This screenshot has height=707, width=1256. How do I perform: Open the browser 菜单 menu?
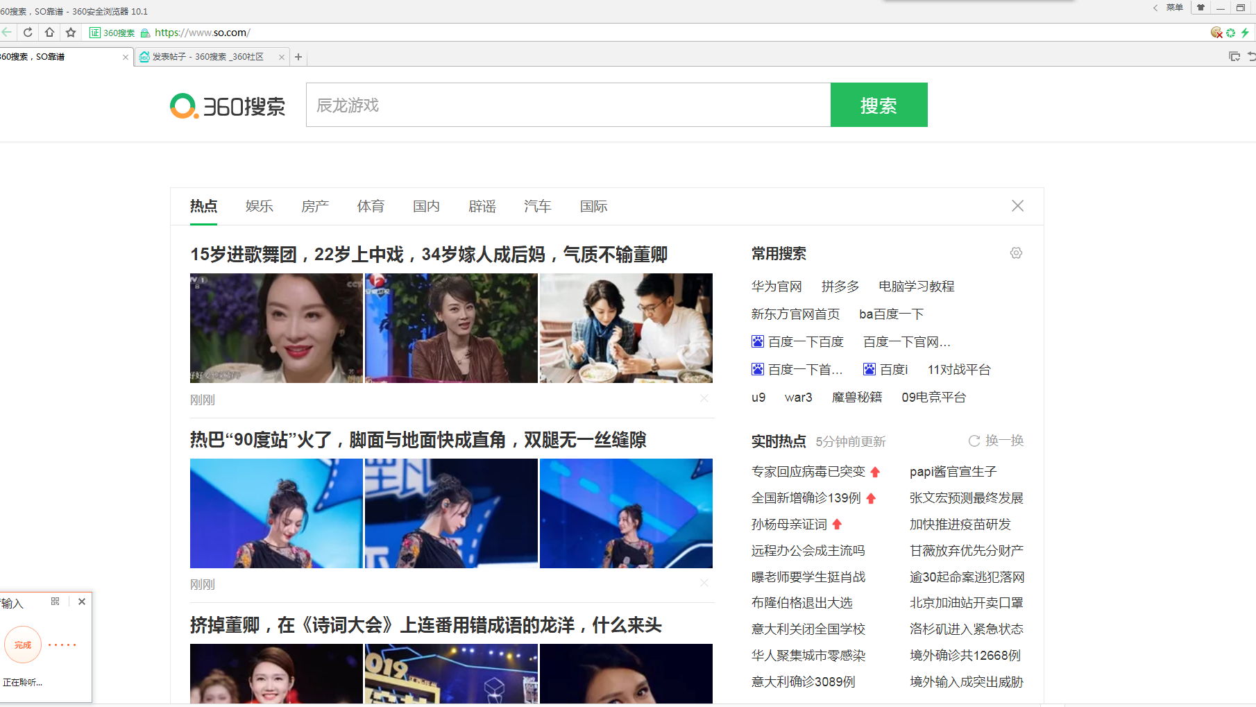pyautogui.click(x=1174, y=8)
